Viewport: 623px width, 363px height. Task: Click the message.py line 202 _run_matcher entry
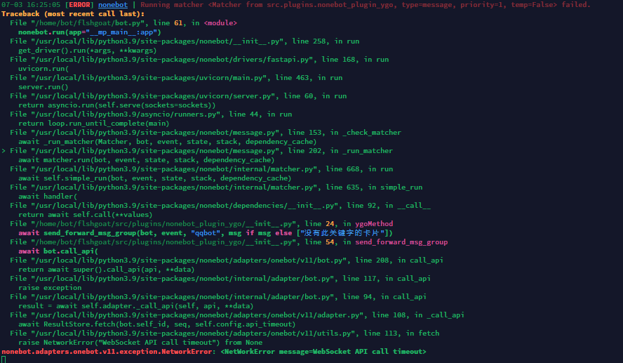coord(201,151)
